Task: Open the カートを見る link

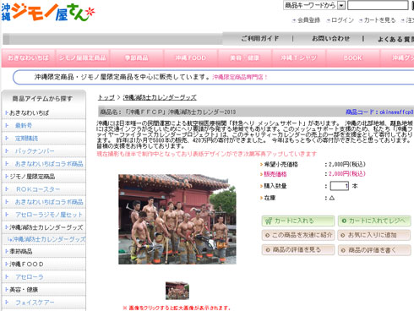Action: (x=379, y=20)
